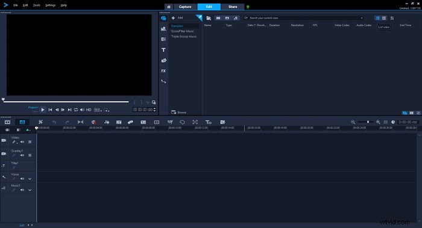Image resolution: width=422 pixels, height=228 pixels.
Task: Click the Browse button
Action: point(179,112)
